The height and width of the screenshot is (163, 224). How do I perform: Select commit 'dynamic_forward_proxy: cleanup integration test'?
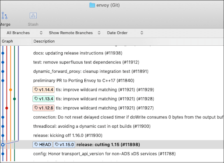click(x=91, y=71)
